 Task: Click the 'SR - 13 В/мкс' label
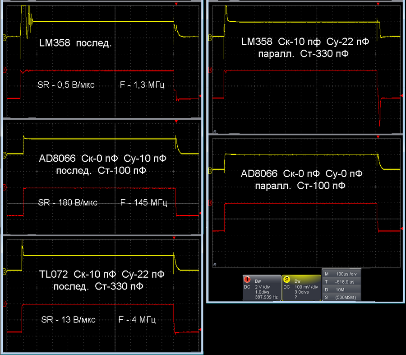point(69,320)
